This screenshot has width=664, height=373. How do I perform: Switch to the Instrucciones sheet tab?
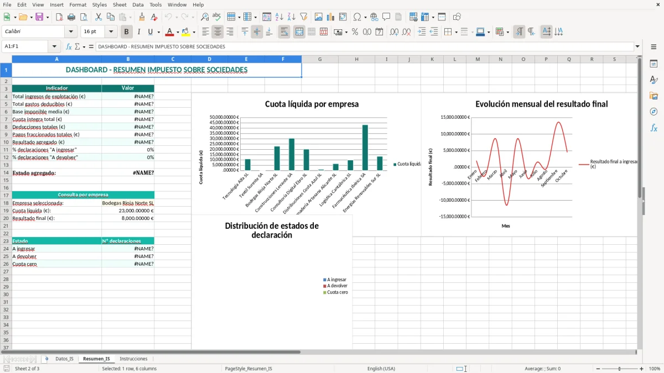click(133, 359)
